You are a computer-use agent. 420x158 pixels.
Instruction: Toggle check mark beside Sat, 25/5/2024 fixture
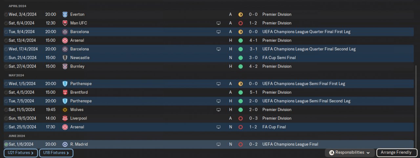tap(6, 127)
